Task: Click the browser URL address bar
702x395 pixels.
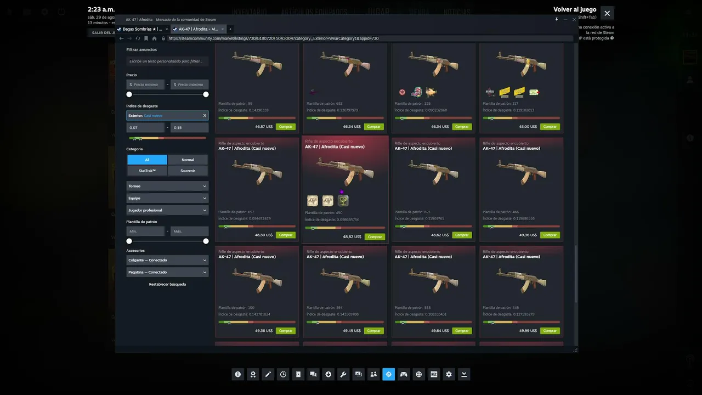Action: (x=370, y=38)
